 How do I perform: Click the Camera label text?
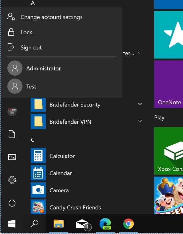(x=59, y=191)
